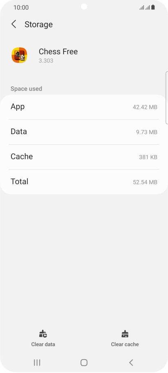Tap the scrollbar handle on right edge
The height and width of the screenshot is (373, 168).
pos(166,97)
